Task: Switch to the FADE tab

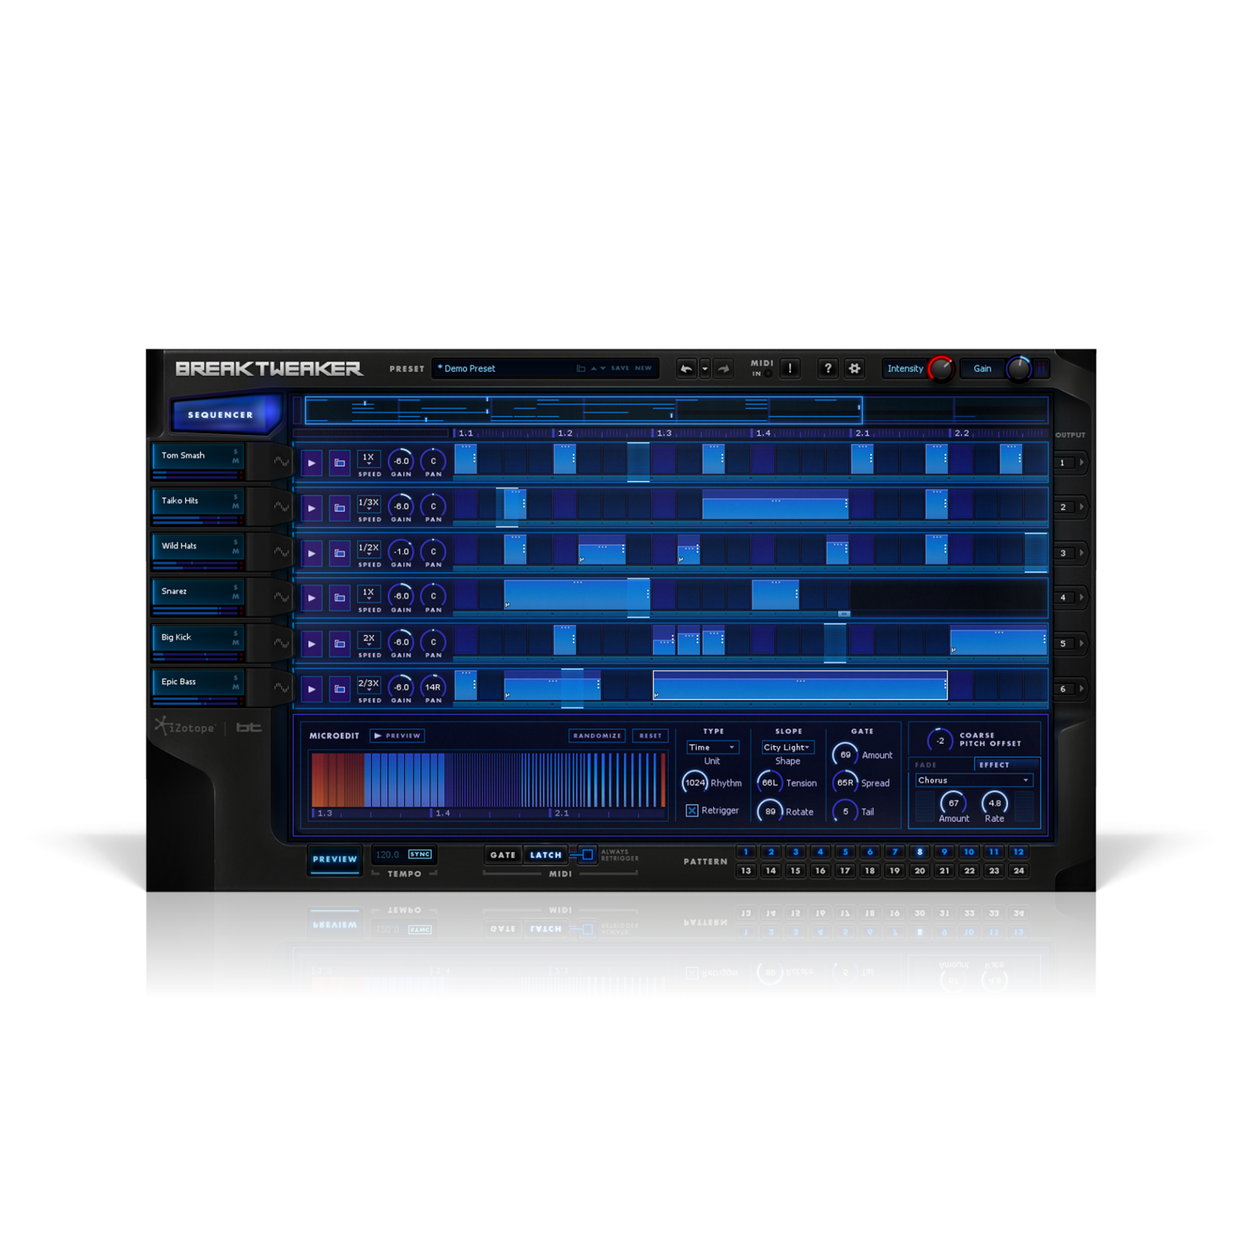Action: pyautogui.click(x=926, y=765)
